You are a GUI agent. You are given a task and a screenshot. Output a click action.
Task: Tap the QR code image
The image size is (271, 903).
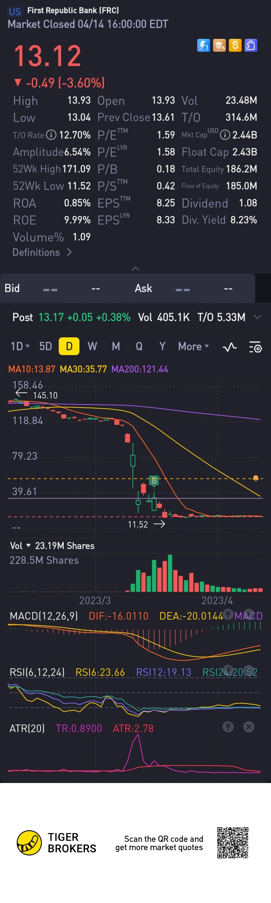[x=233, y=843]
